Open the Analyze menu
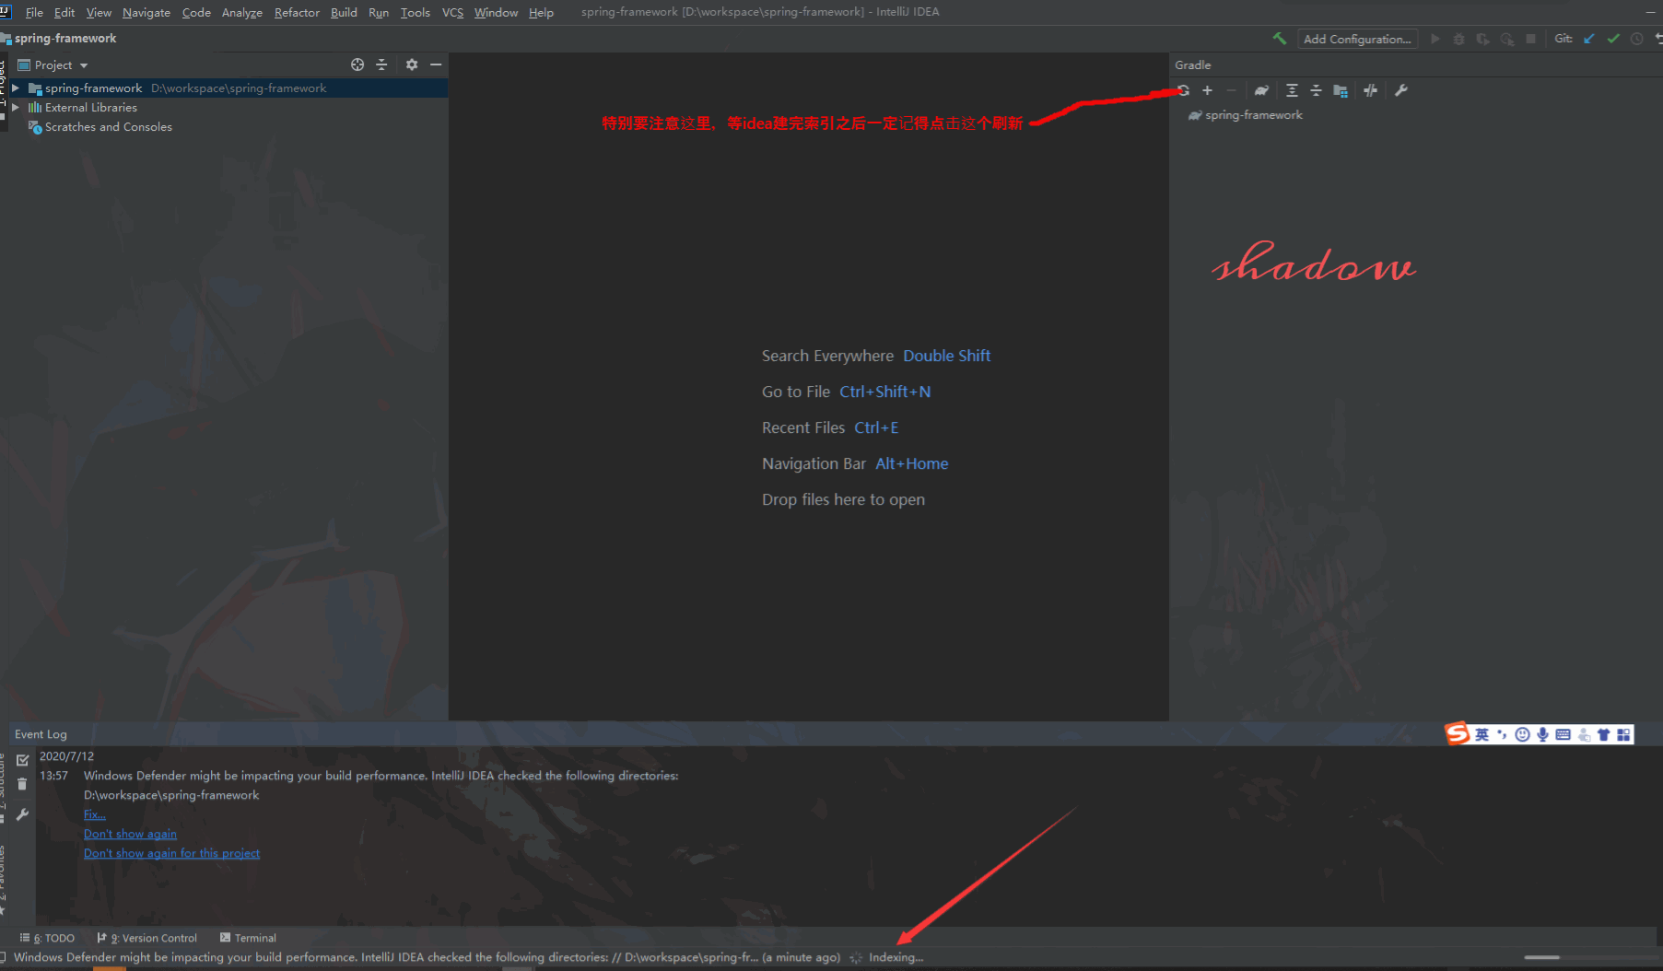Image resolution: width=1663 pixels, height=971 pixels. pos(242,12)
